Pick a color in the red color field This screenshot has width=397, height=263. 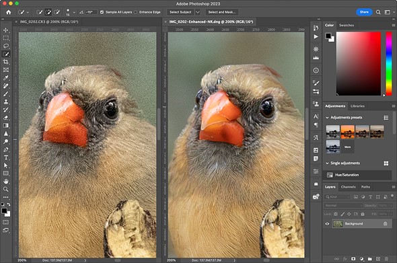click(358, 63)
